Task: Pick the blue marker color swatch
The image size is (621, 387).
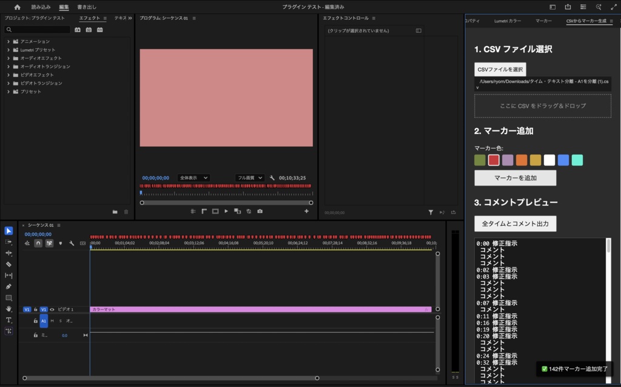Action: point(563,160)
